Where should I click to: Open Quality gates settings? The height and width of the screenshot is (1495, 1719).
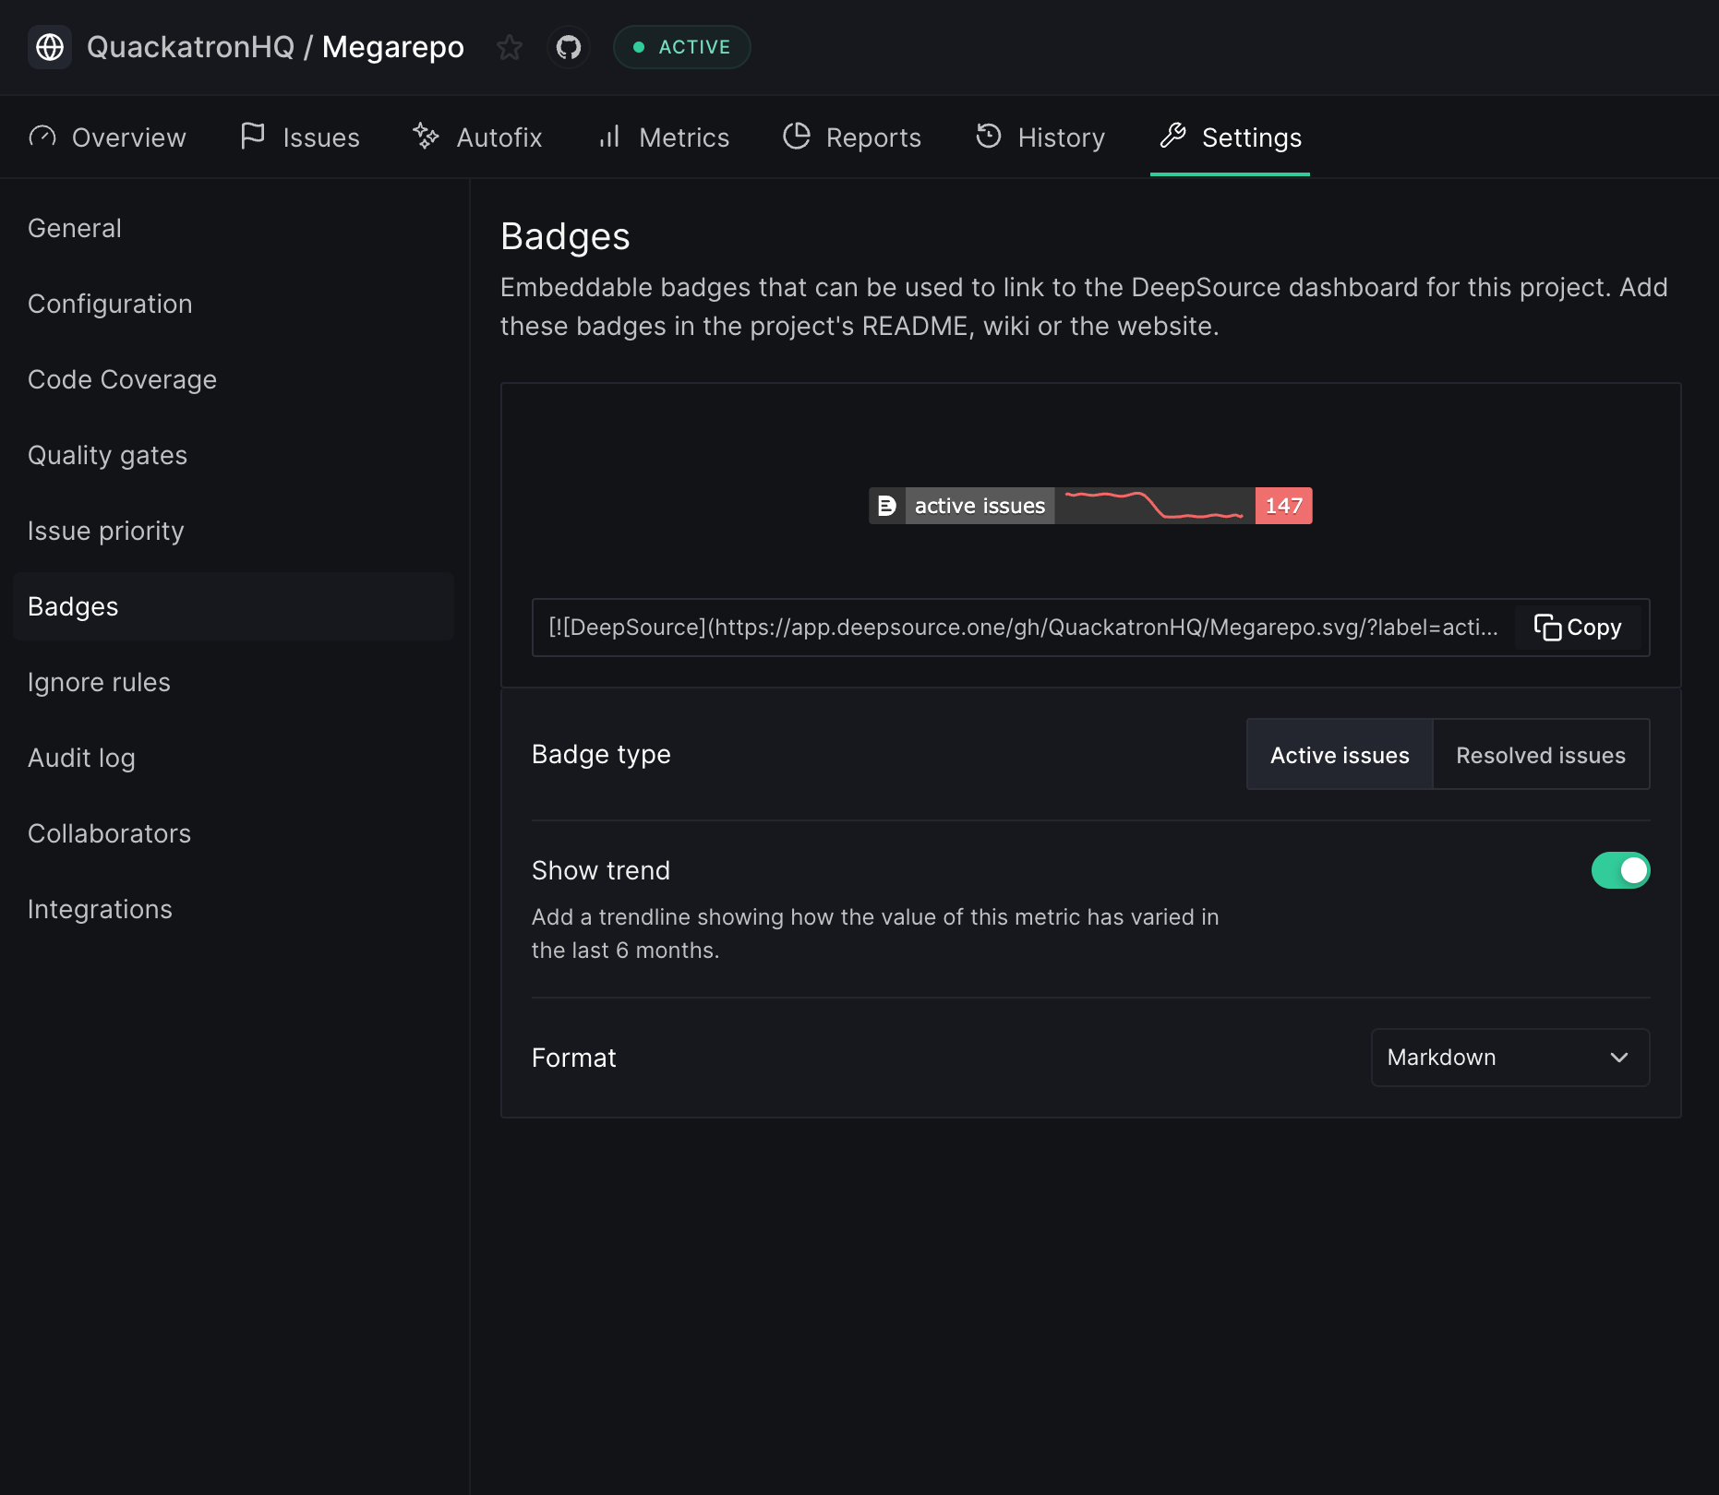[x=234, y=455]
